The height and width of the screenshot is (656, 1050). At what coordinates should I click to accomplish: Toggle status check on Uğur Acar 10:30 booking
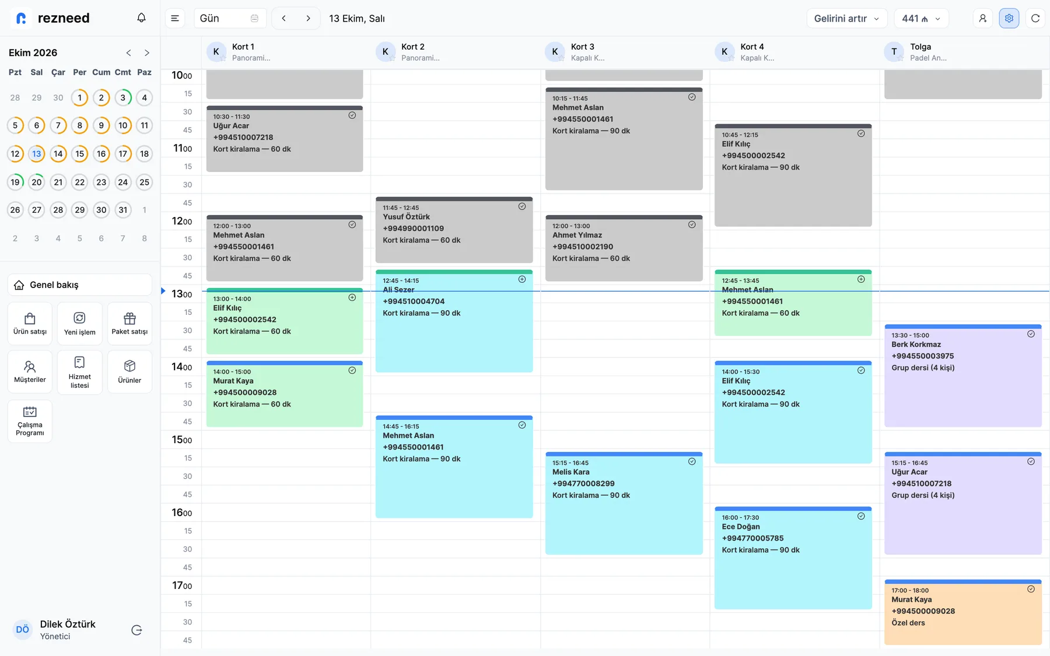[x=352, y=115]
